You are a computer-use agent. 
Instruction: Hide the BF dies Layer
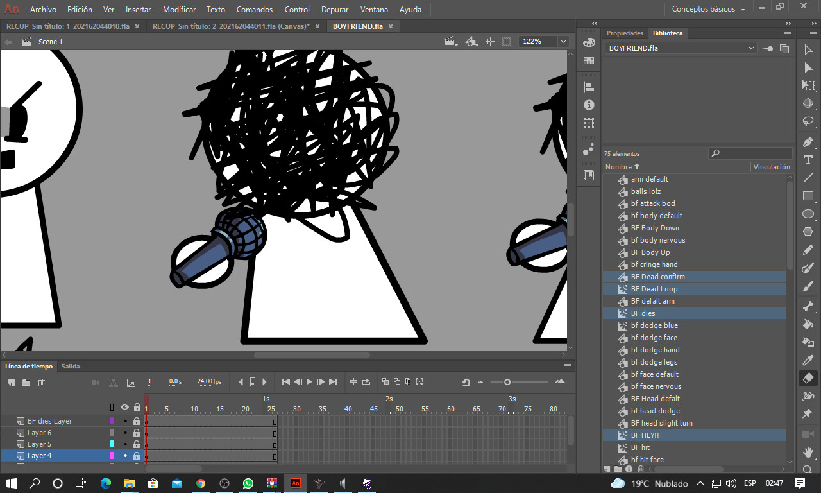(126, 420)
